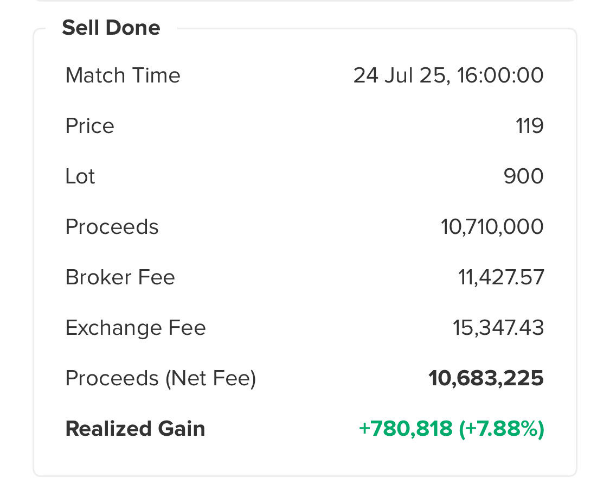Viewport: 610px width, 496px height.
Task: Select the bold net proceeds 10,683,225
Action: pos(486,378)
